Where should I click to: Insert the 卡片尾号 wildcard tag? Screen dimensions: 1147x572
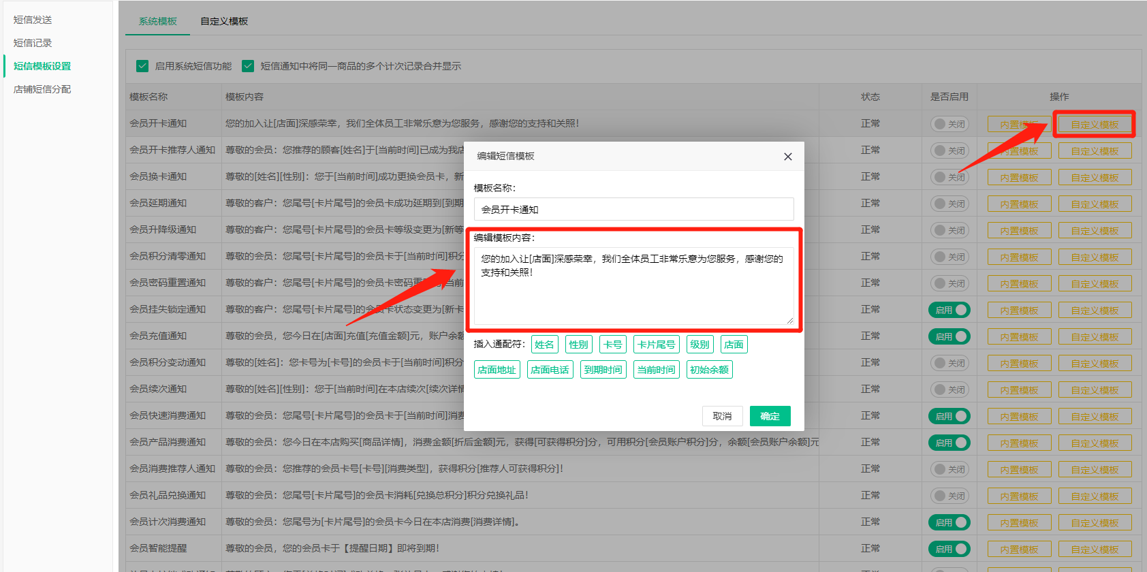[x=656, y=345]
